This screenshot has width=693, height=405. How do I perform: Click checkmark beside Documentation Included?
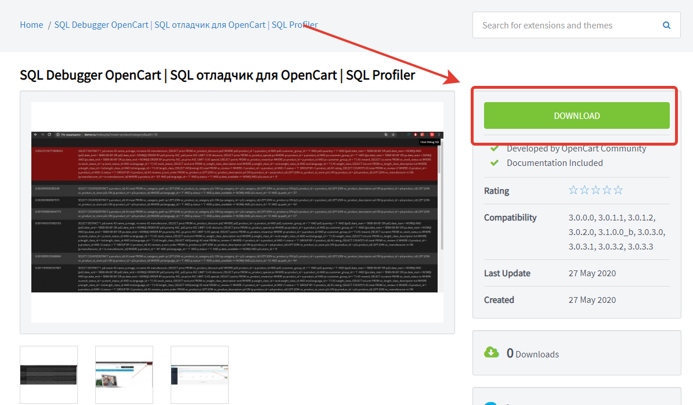coord(495,163)
